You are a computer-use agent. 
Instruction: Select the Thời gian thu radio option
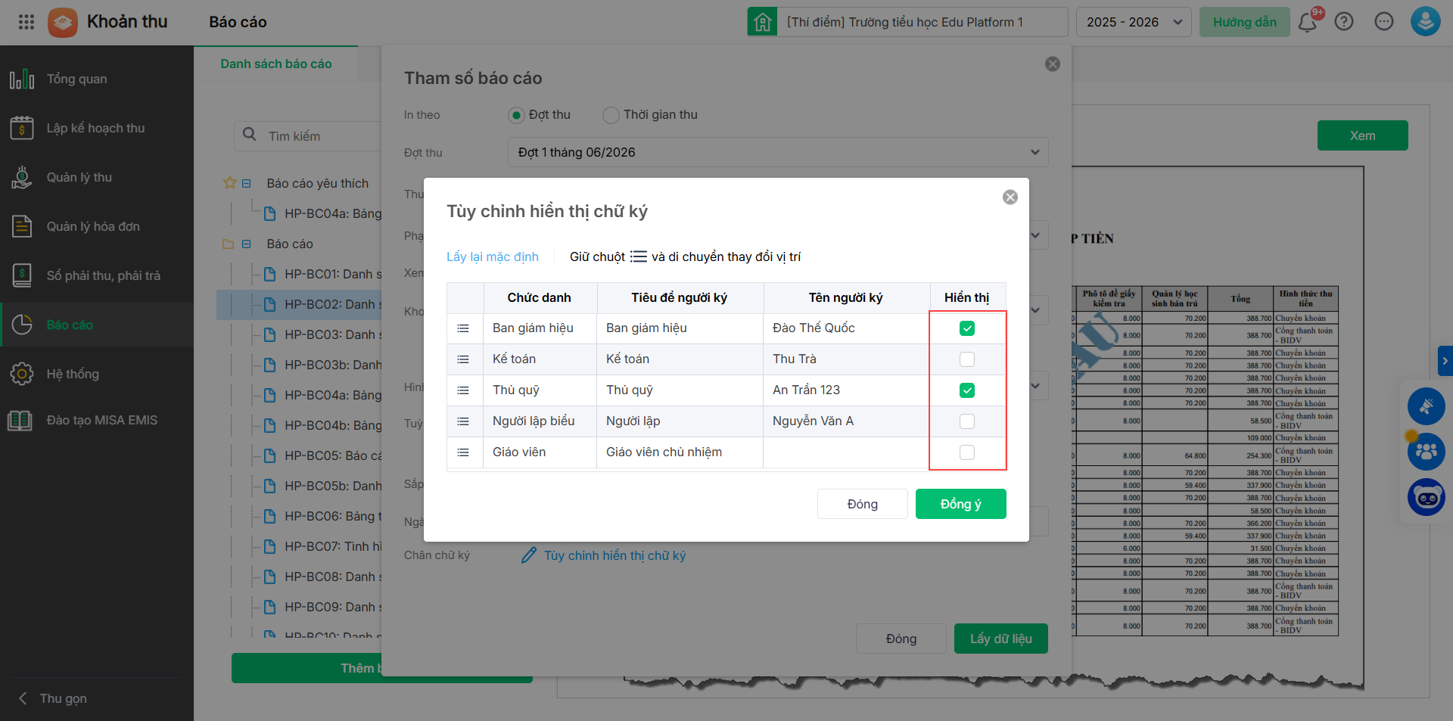[x=611, y=115]
